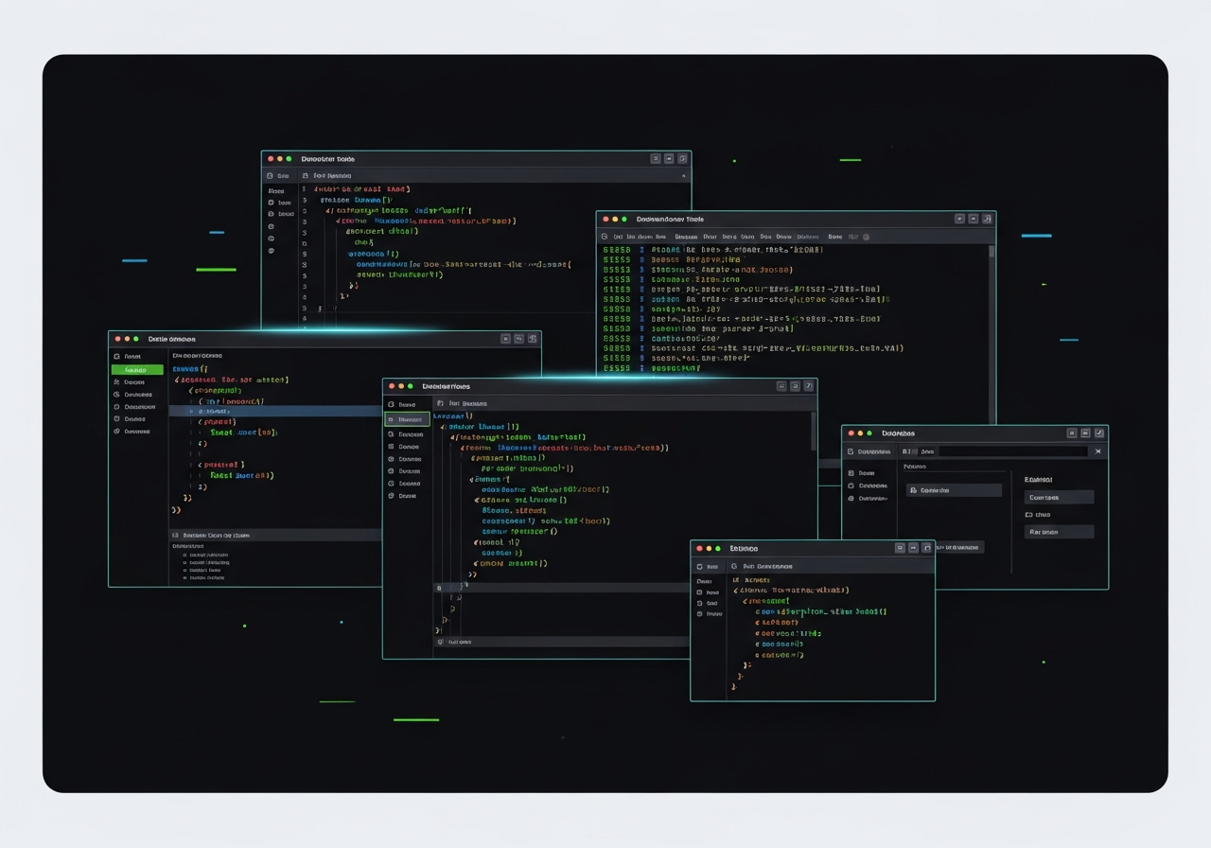Screen dimensions: 1211x848
Task: Click the green highlight swatch in the Data sidebar
Action: click(137, 369)
